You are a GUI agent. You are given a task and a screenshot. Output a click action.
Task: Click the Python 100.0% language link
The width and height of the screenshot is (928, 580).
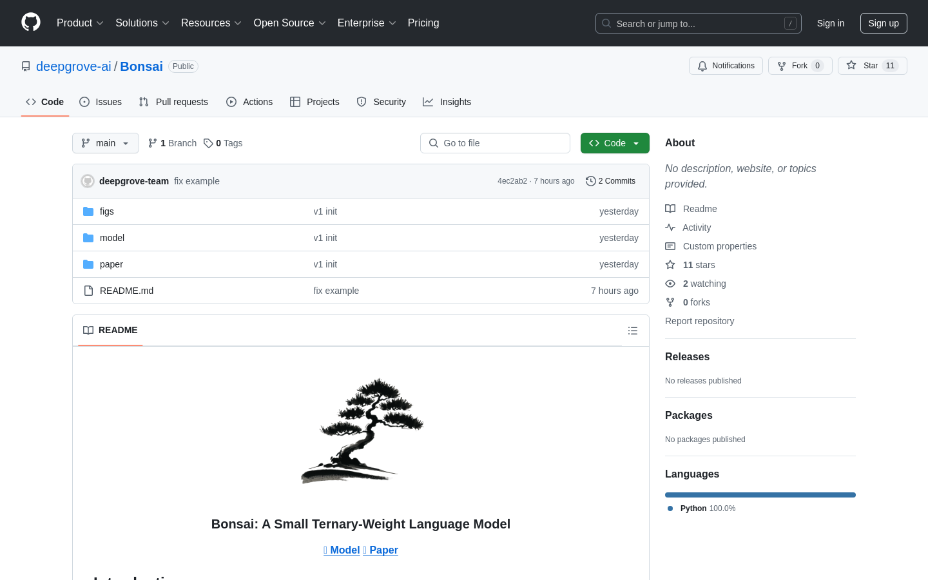(701, 508)
